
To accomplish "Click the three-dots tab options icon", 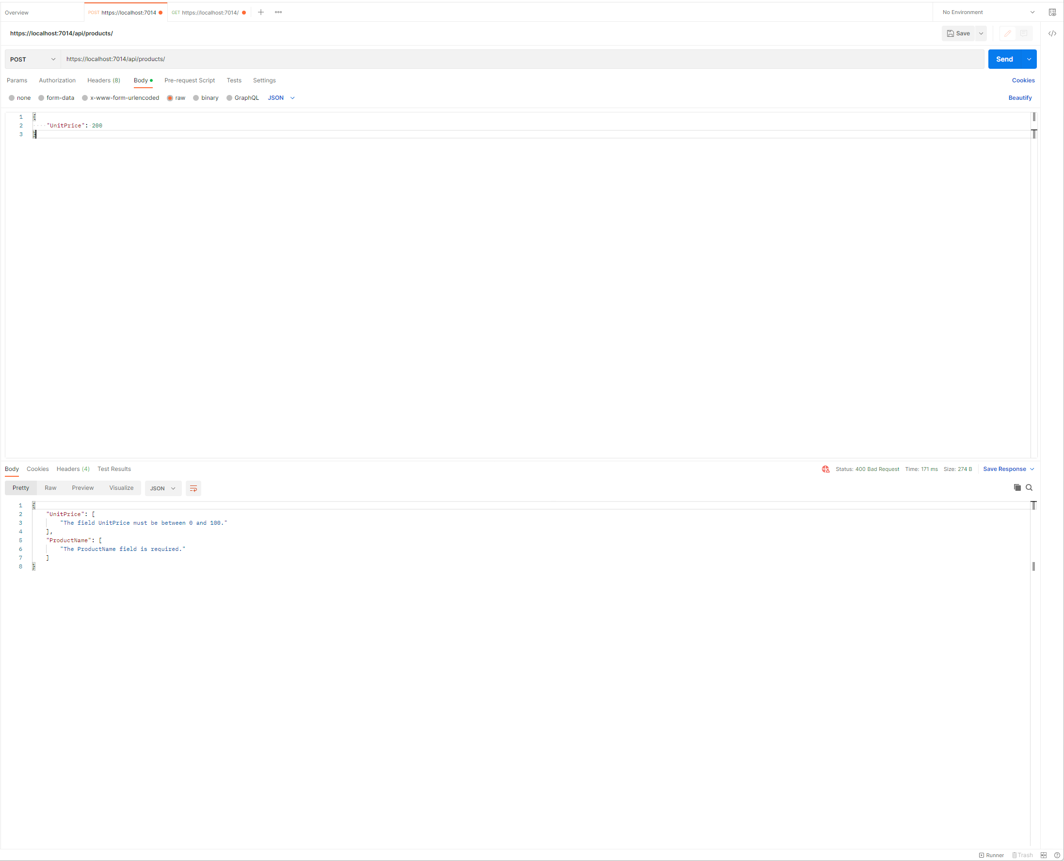I will coord(278,13).
